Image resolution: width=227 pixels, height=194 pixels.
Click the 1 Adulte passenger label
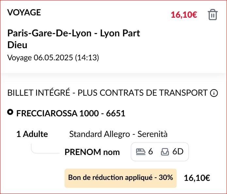pyautogui.click(x=32, y=134)
